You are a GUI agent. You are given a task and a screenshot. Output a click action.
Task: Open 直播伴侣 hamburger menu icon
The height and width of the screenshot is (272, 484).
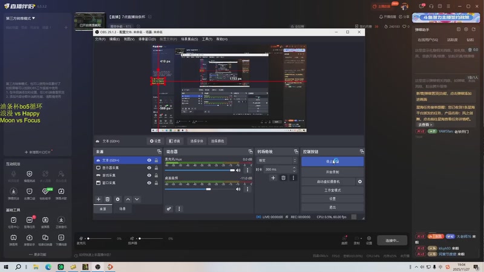448,6
